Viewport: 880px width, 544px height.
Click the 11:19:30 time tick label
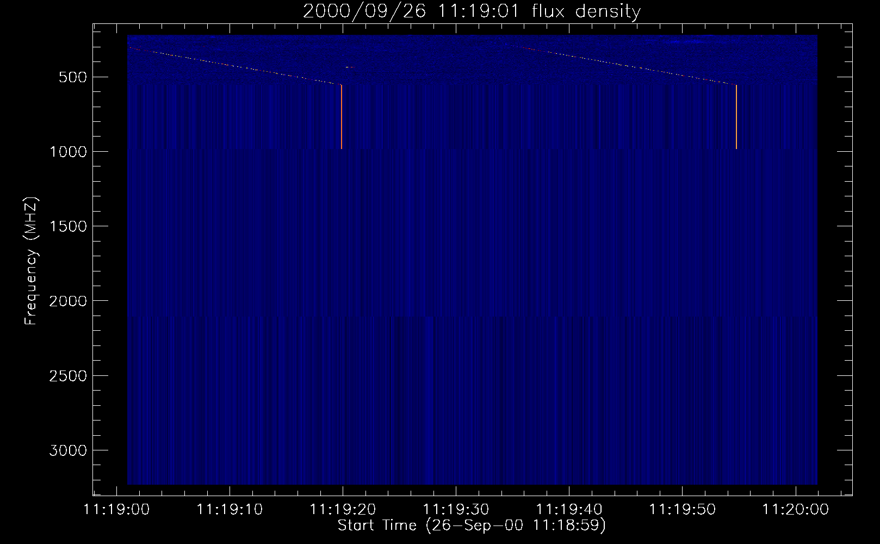coord(456,510)
